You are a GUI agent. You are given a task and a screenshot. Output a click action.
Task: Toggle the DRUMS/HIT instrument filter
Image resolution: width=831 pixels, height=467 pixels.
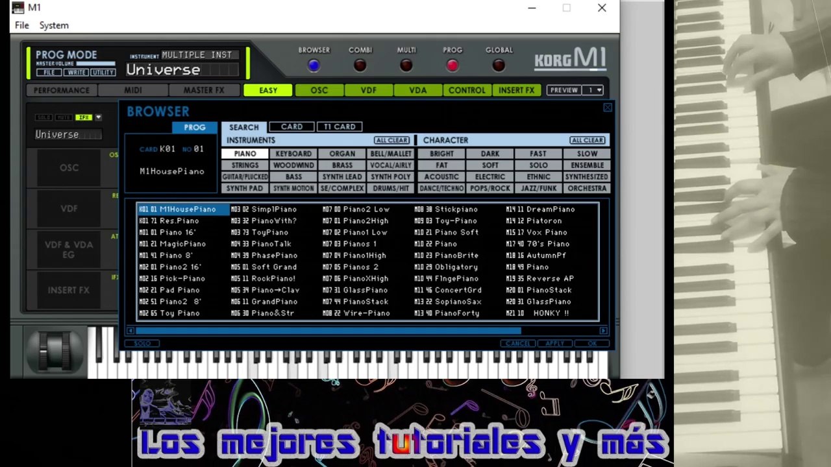(391, 189)
